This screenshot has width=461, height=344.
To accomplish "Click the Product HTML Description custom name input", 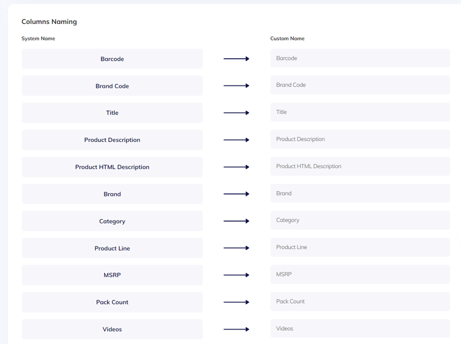I will point(360,166).
